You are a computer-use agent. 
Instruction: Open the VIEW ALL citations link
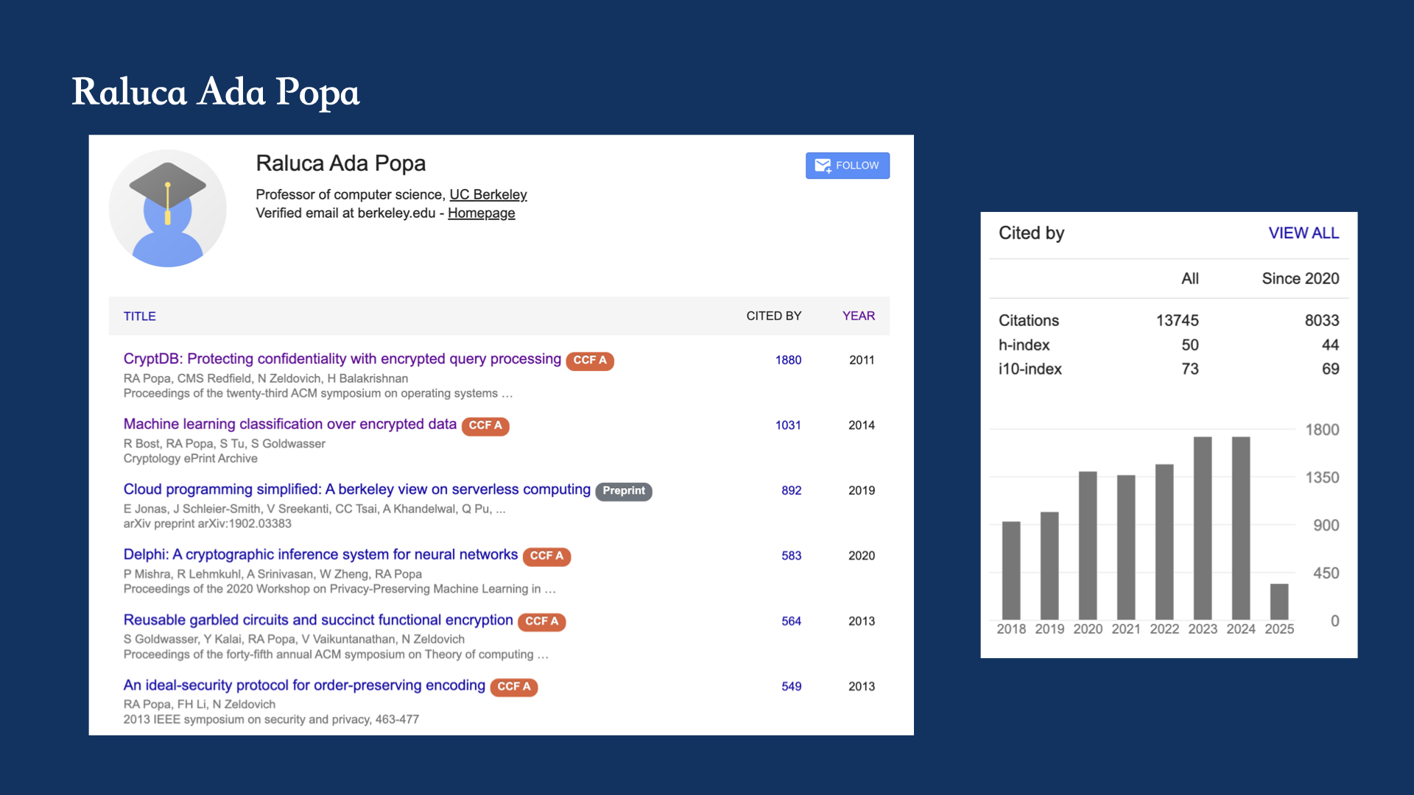pyautogui.click(x=1303, y=233)
